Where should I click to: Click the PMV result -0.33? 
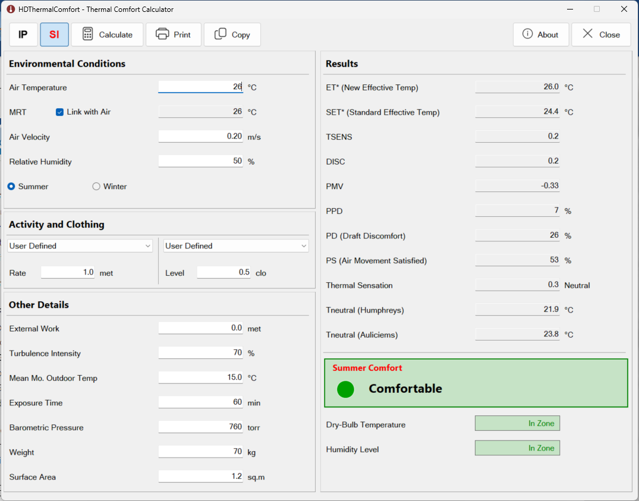pyautogui.click(x=517, y=186)
